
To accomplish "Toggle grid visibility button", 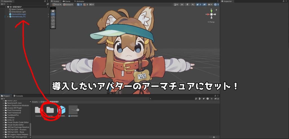I will [x=78, y=5].
